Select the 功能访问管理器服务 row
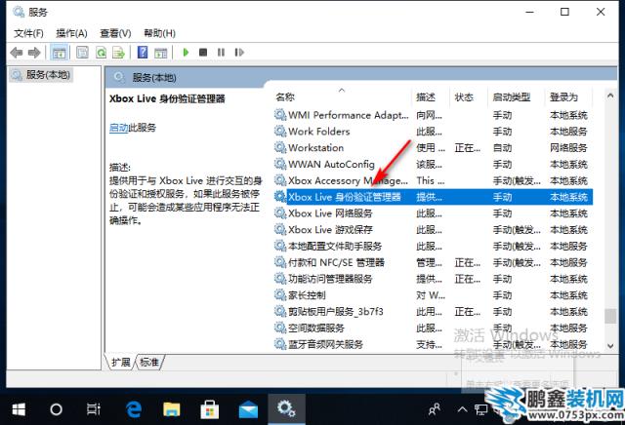The height and width of the screenshot is (425, 625). click(x=434, y=279)
